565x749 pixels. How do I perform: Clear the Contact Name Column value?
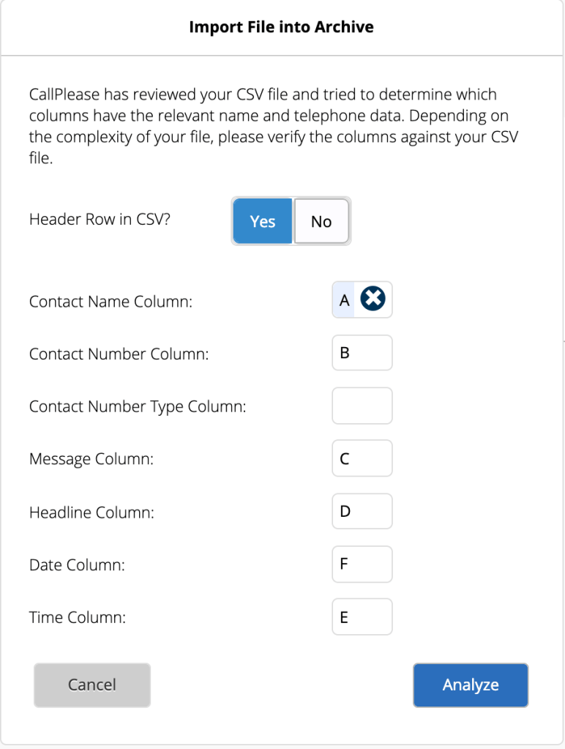(x=373, y=299)
